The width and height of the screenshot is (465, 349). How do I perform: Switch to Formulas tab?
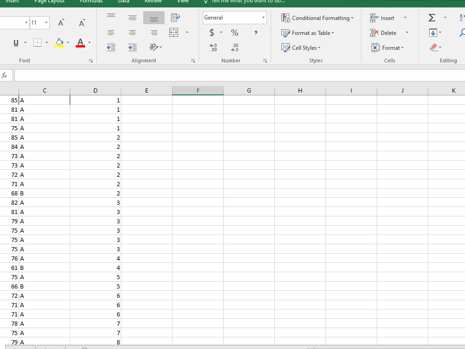point(91,1)
